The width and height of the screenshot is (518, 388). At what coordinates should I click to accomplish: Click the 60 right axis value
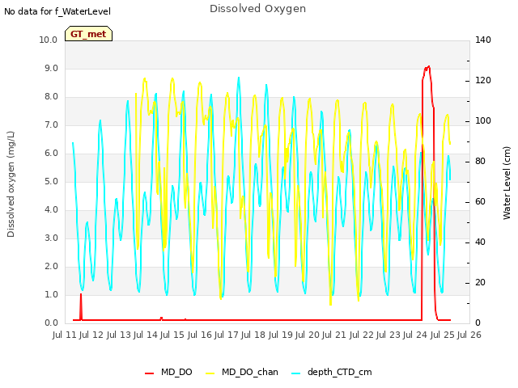(x=480, y=201)
